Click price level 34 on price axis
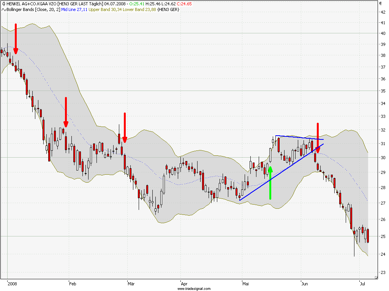389x291 pixels. [x=383, y=103]
